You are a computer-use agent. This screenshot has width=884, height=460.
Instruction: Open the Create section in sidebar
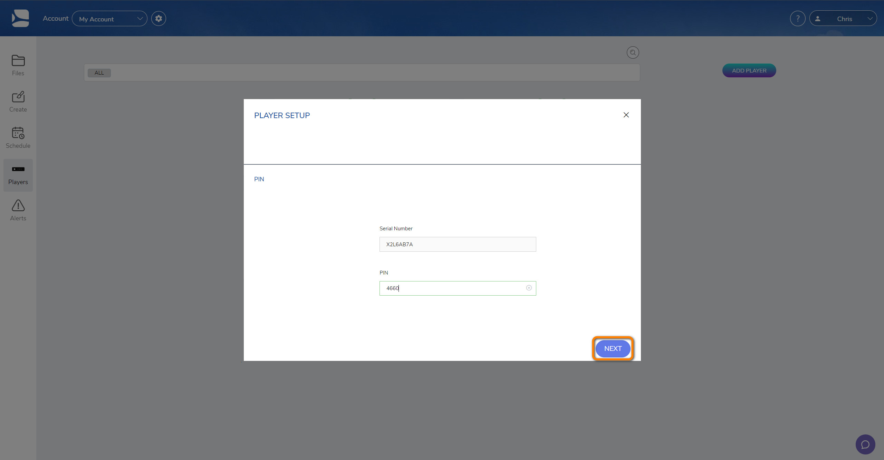coord(18,102)
